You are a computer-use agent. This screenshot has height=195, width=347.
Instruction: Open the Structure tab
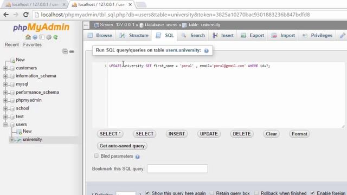pyautogui.click(x=134, y=35)
